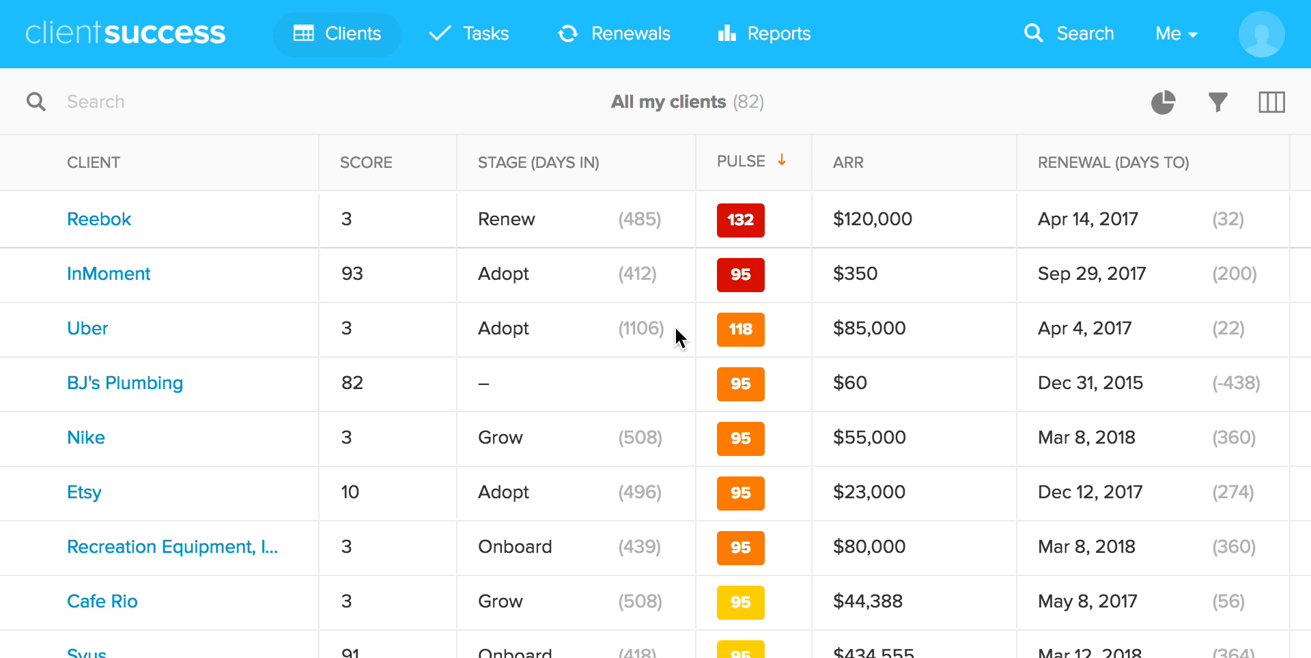Open the Clients tab
The image size is (1311, 658).
pos(337,33)
